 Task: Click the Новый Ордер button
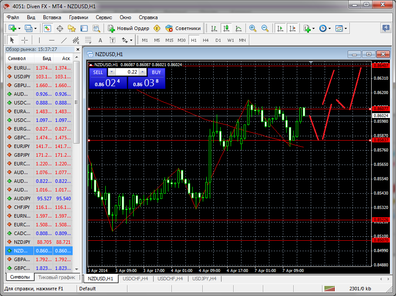click(129, 28)
